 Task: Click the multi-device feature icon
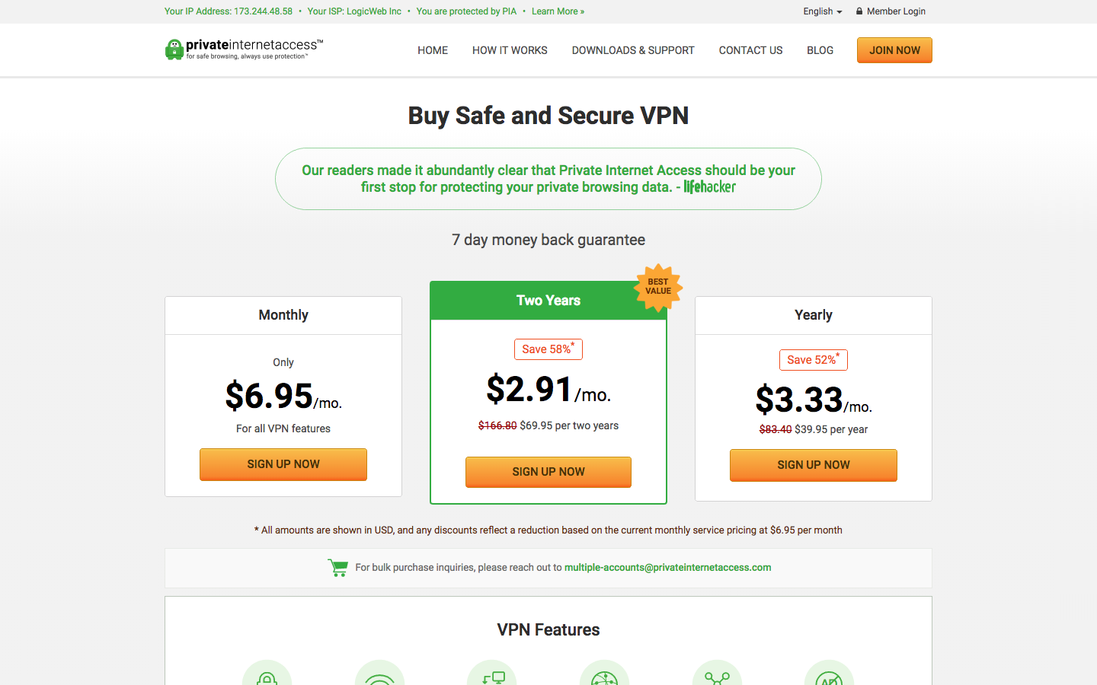pyautogui.click(x=492, y=673)
